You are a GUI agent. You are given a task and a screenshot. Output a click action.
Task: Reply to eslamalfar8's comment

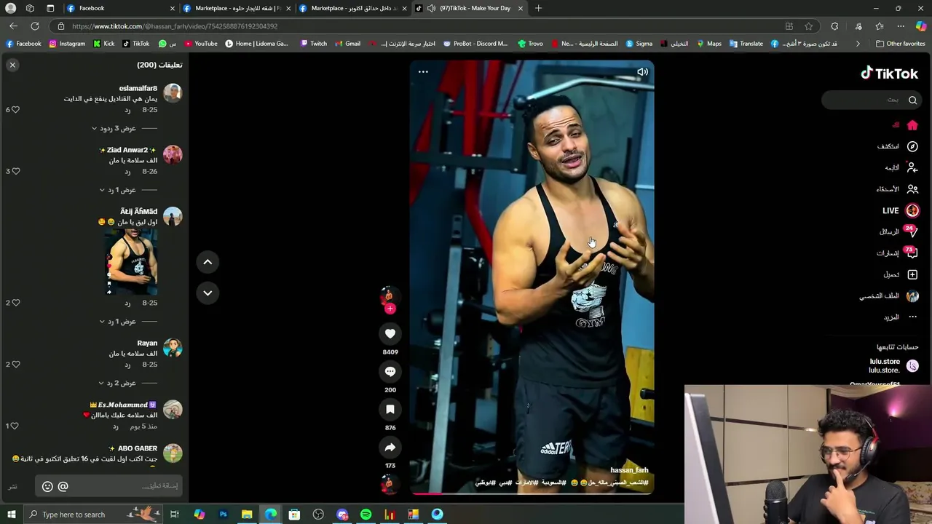tap(127, 110)
